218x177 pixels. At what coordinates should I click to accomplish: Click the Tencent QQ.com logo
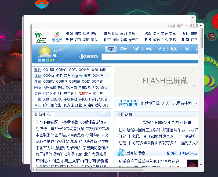[57, 37]
